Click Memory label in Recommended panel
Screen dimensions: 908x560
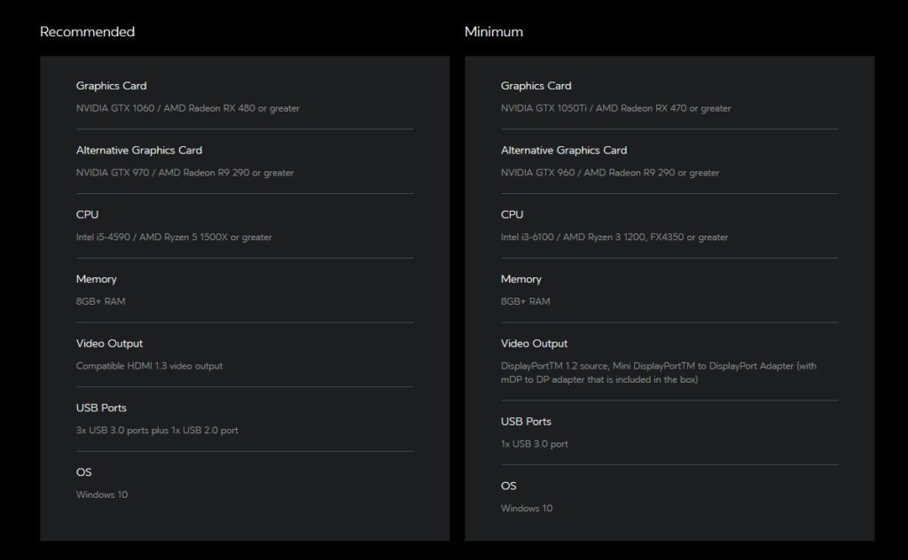click(96, 279)
